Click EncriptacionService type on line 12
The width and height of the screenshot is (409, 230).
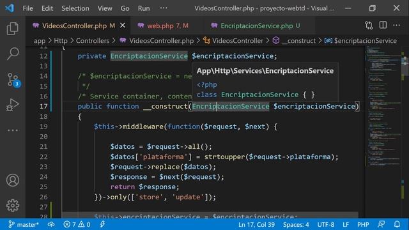(149, 56)
